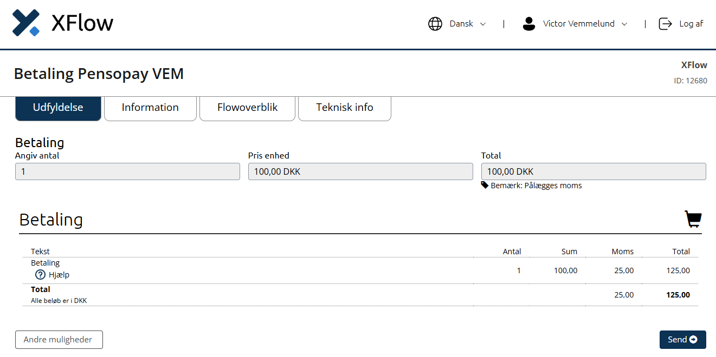Click the Total column header

[681, 252]
